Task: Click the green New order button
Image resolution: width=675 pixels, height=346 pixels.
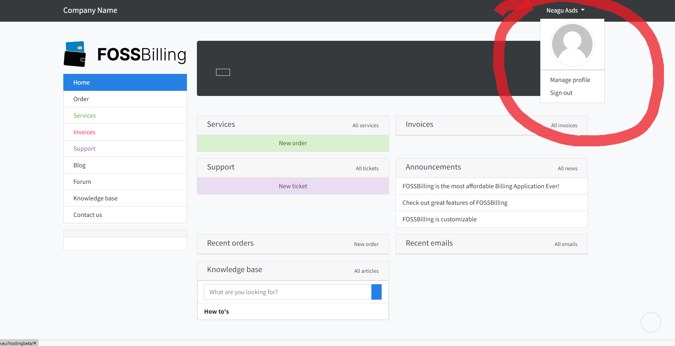Action: click(293, 143)
